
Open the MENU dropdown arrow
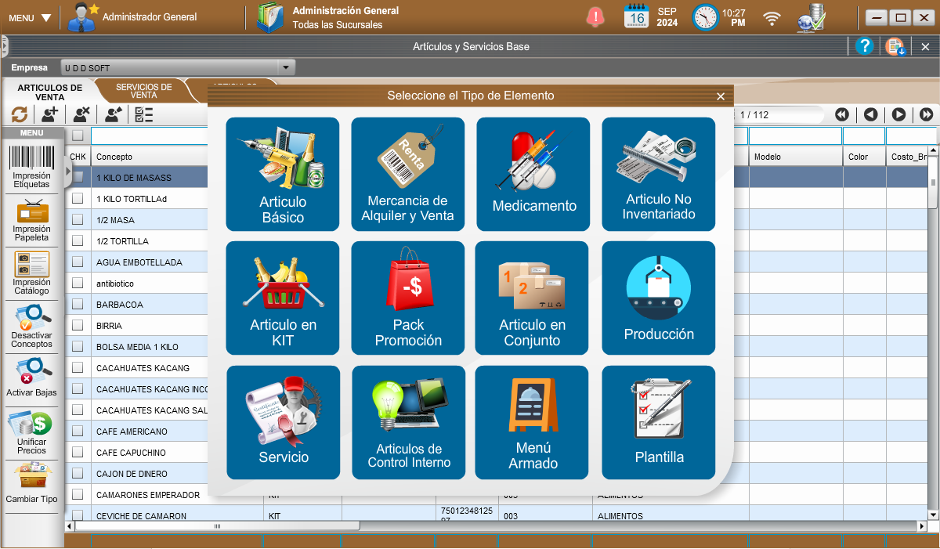(x=46, y=17)
